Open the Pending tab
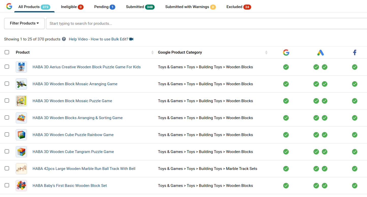Screen dimensions: 367x197 105,7
